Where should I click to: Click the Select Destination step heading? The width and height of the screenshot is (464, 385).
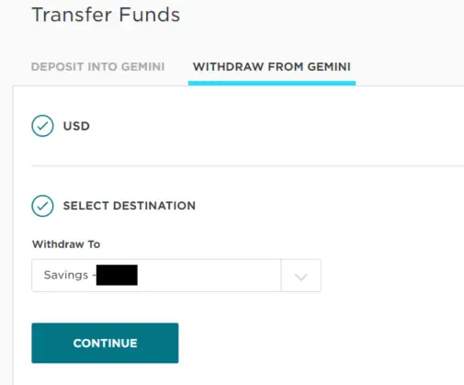coord(130,206)
